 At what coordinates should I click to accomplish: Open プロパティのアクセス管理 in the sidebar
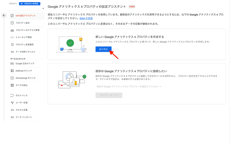tap(27, 30)
